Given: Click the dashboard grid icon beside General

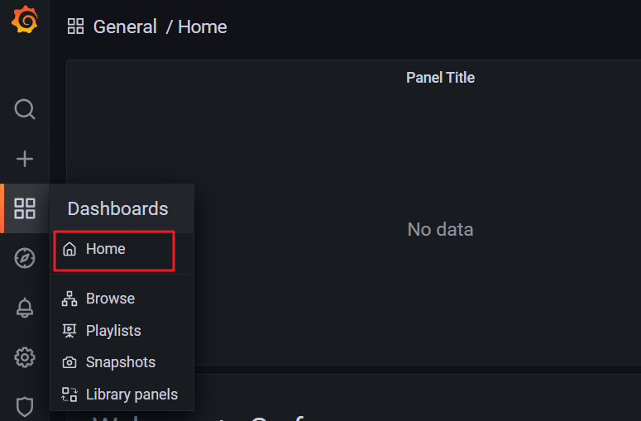Looking at the screenshot, I should click(75, 26).
